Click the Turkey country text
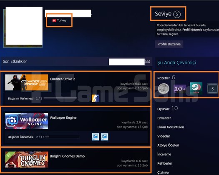219x175 pixels. click(62, 20)
